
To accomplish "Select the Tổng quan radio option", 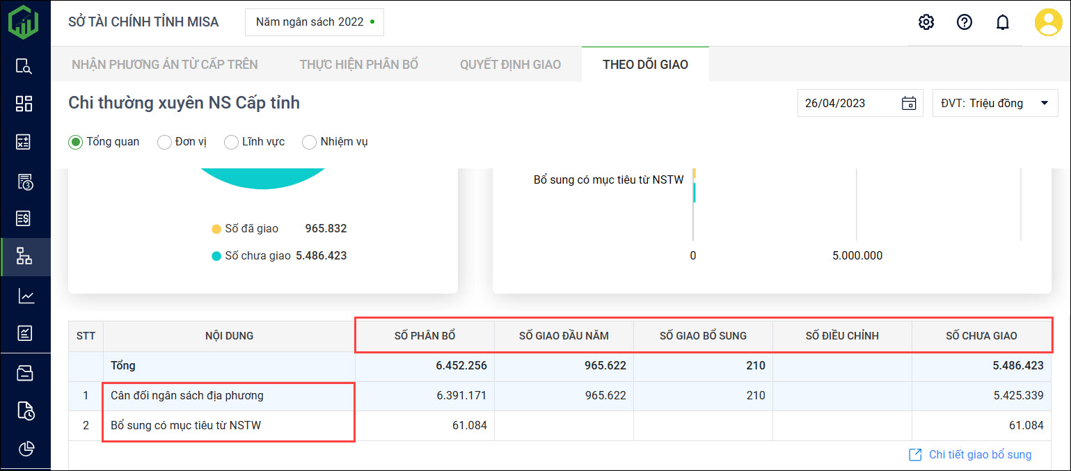I will click(x=75, y=142).
